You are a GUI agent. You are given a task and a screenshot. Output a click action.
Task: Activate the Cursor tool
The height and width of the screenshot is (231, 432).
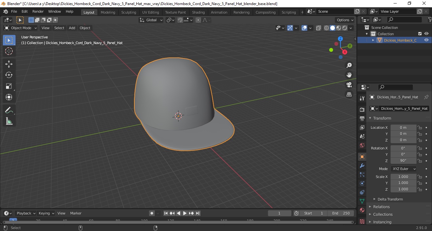coord(9,51)
